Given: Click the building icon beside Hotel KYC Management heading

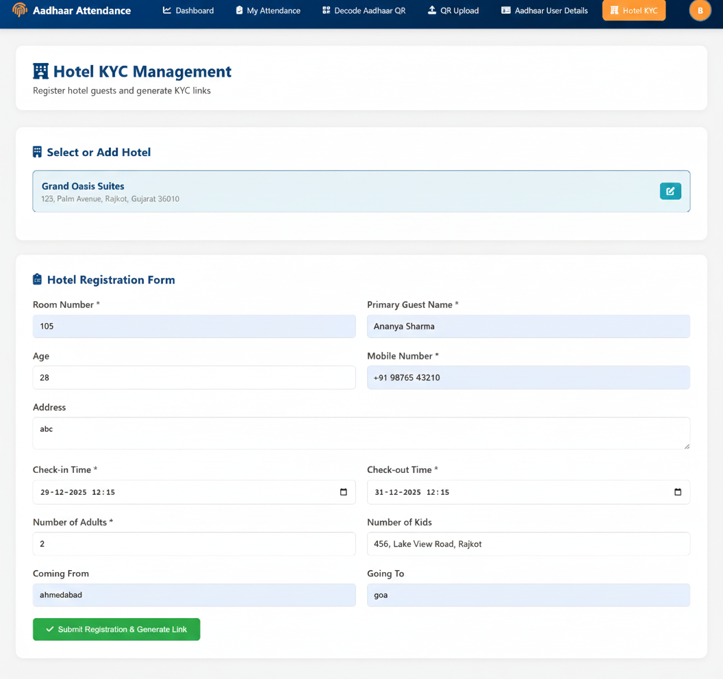Looking at the screenshot, I should 40,71.
